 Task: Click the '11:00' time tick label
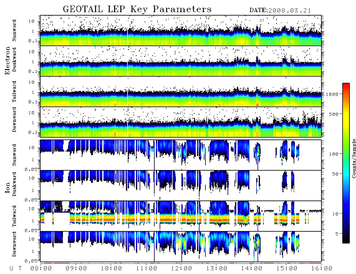point(147,269)
